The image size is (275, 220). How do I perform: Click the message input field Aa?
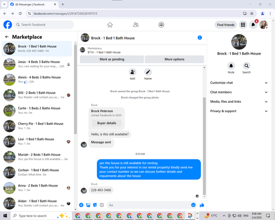[149, 205]
